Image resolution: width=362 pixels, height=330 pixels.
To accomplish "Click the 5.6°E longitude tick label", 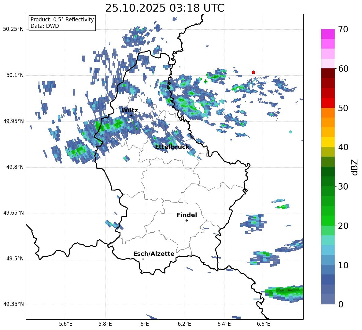I will coord(66,324).
